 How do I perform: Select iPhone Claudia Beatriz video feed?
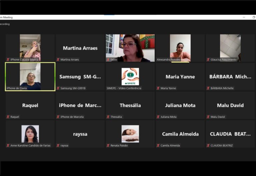(30, 46)
